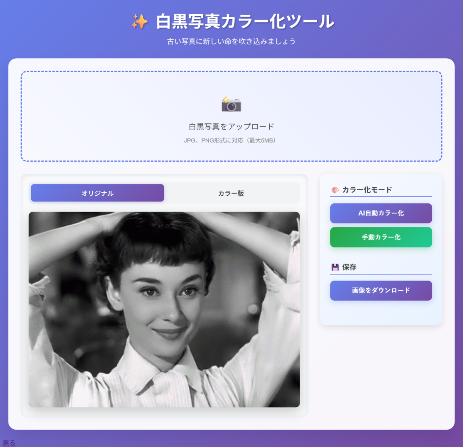The image size is (463, 447).
Task: Click the sparkle icon beside the title
Action: [x=139, y=22]
